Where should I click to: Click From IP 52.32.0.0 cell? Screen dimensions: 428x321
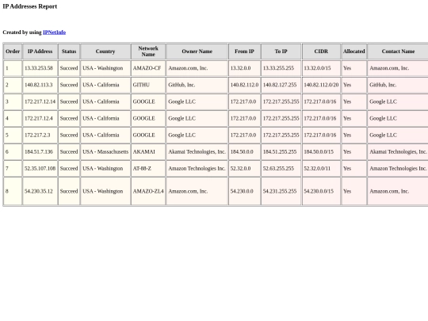(x=244, y=169)
